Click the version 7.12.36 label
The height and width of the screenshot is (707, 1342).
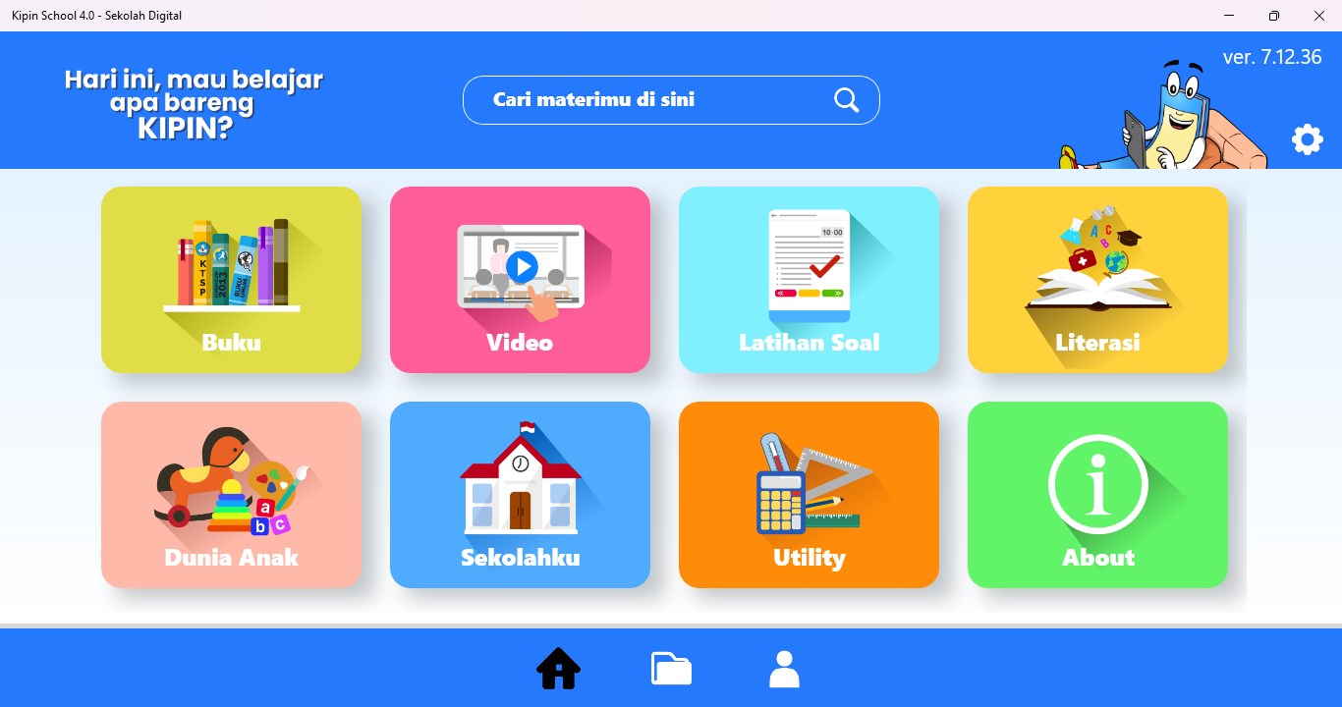tap(1272, 57)
